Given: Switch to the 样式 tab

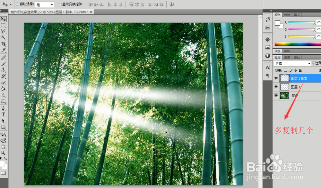Looking at the screenshot, I should tap(297, 15).
